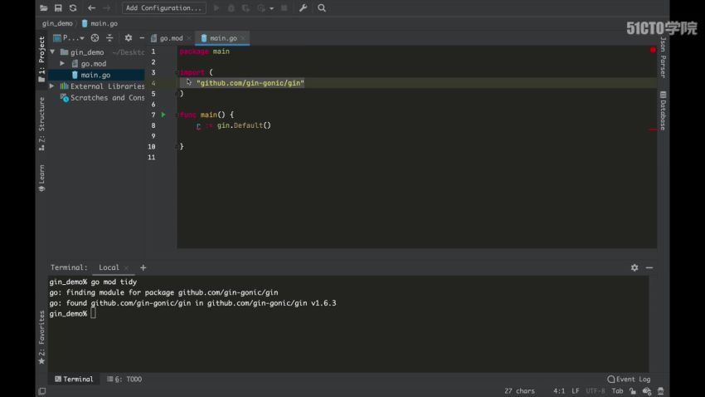The height and width of the screenshot is (397, 705).
Task: Click the Synchronize refresh toolbar icon
Action: click(x=73, y=8)
